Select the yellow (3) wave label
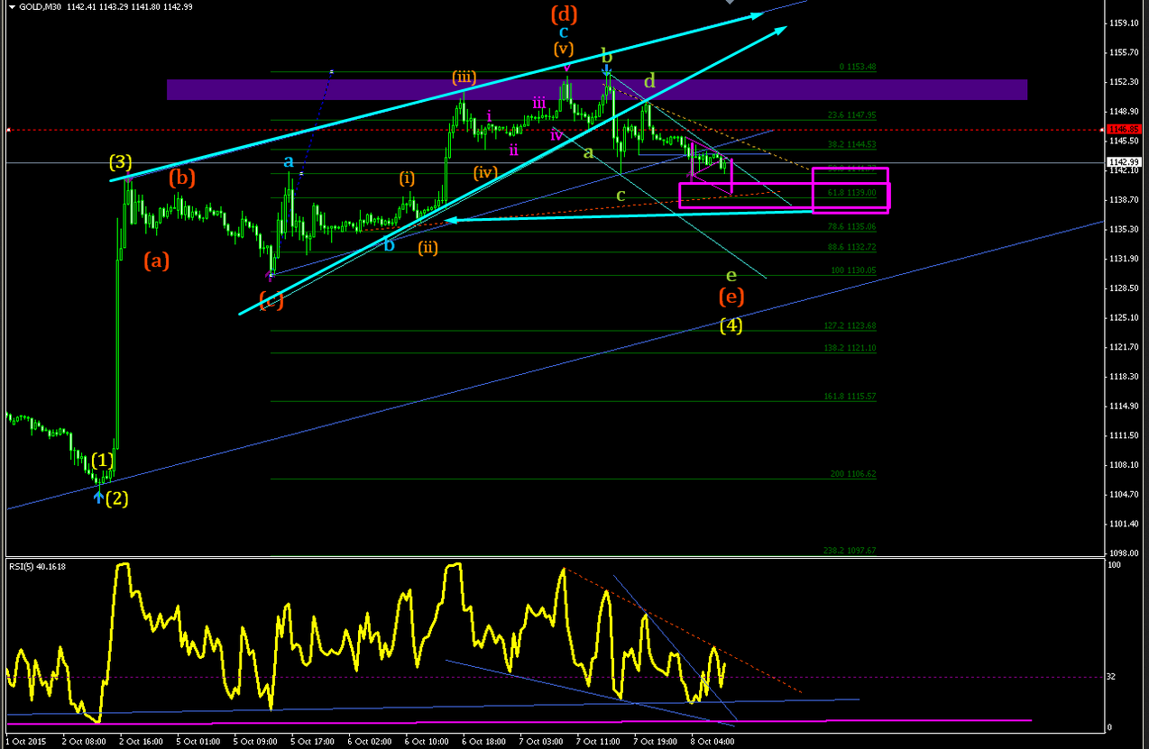 [x=121, y=163]
